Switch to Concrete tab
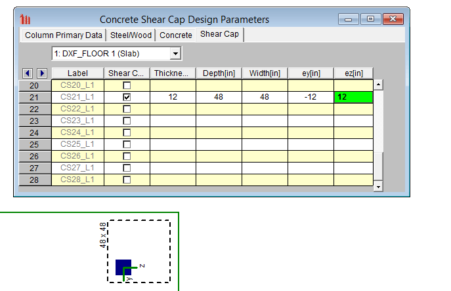Image resolution: width=451 pixels, height=291 pixels. click(176, 35)
